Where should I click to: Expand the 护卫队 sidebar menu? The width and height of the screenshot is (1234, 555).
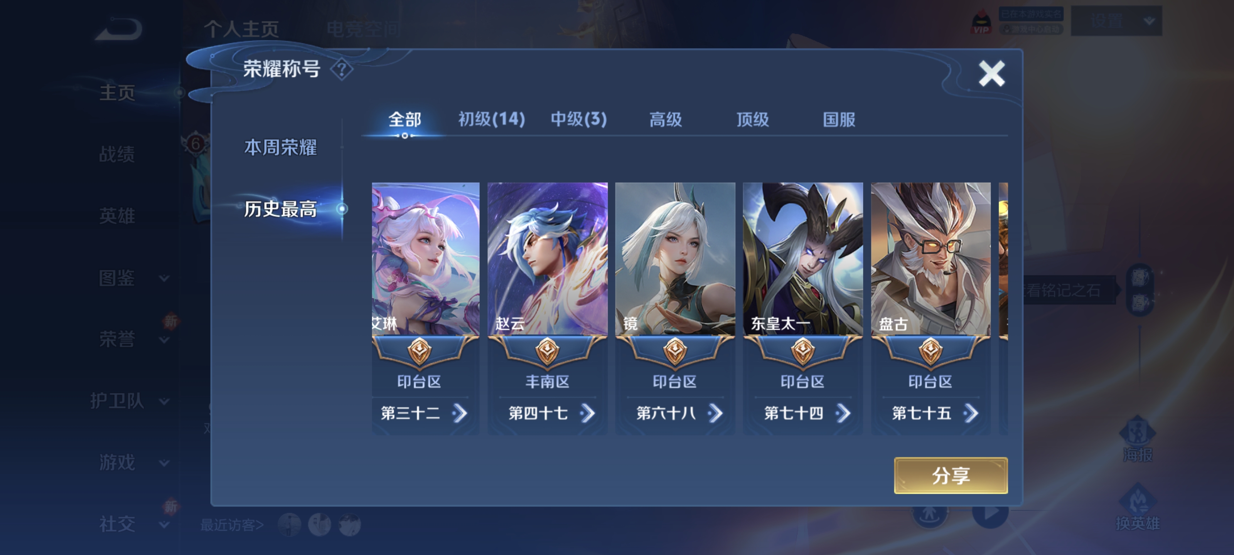[129, 401]
